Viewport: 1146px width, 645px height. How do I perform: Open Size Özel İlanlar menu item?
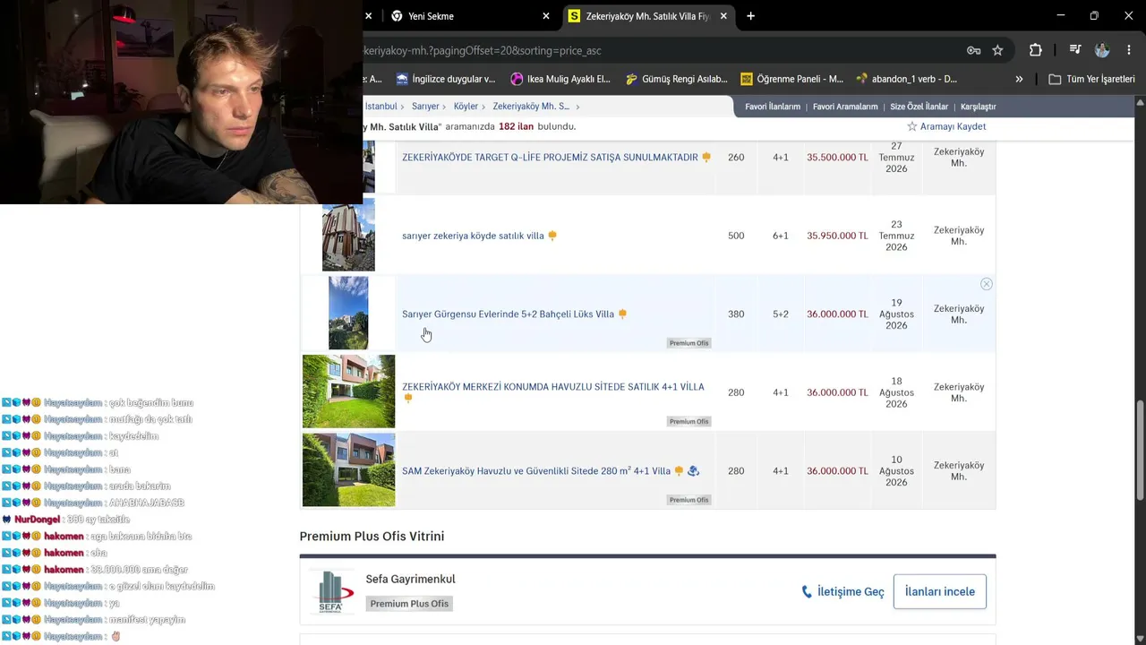(919, 107)
